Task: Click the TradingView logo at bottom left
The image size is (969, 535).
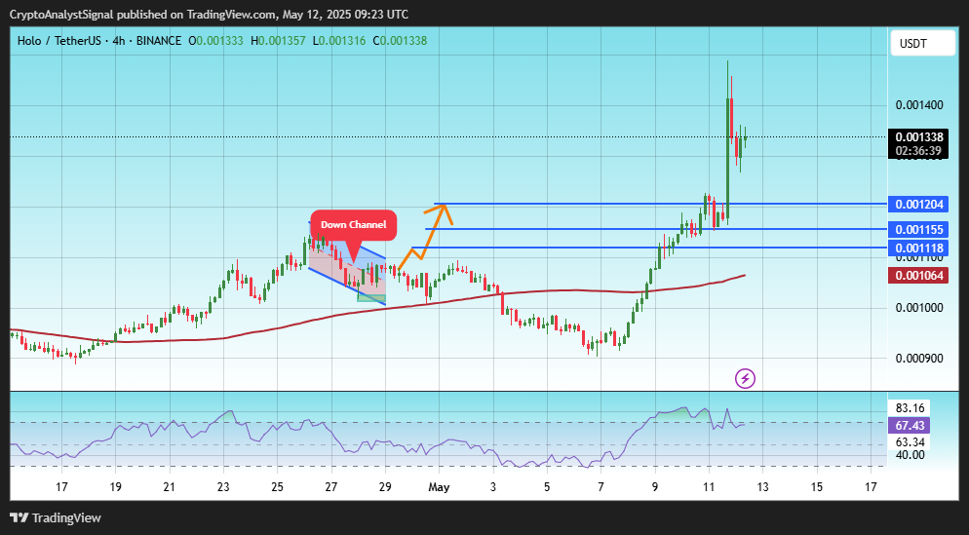Action: pyautogui.click(x=56, y=517)
